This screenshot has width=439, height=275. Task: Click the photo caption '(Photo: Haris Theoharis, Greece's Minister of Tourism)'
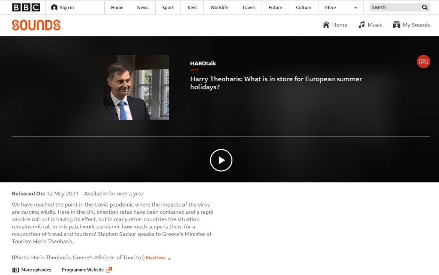tap(78, 257)
